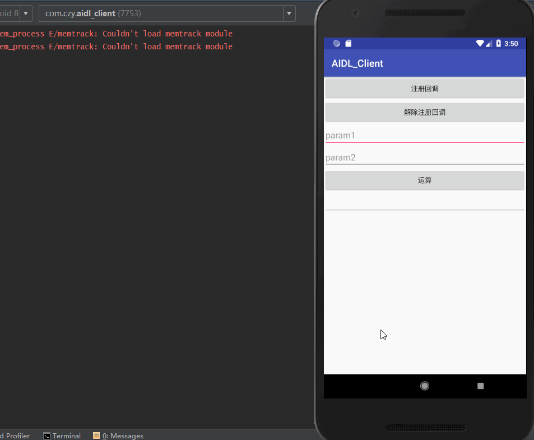This screenshot has width=534, height=440.
Task: Open the com.czy.aidl_client process dropdown
Action: click(x=167, y=13)
